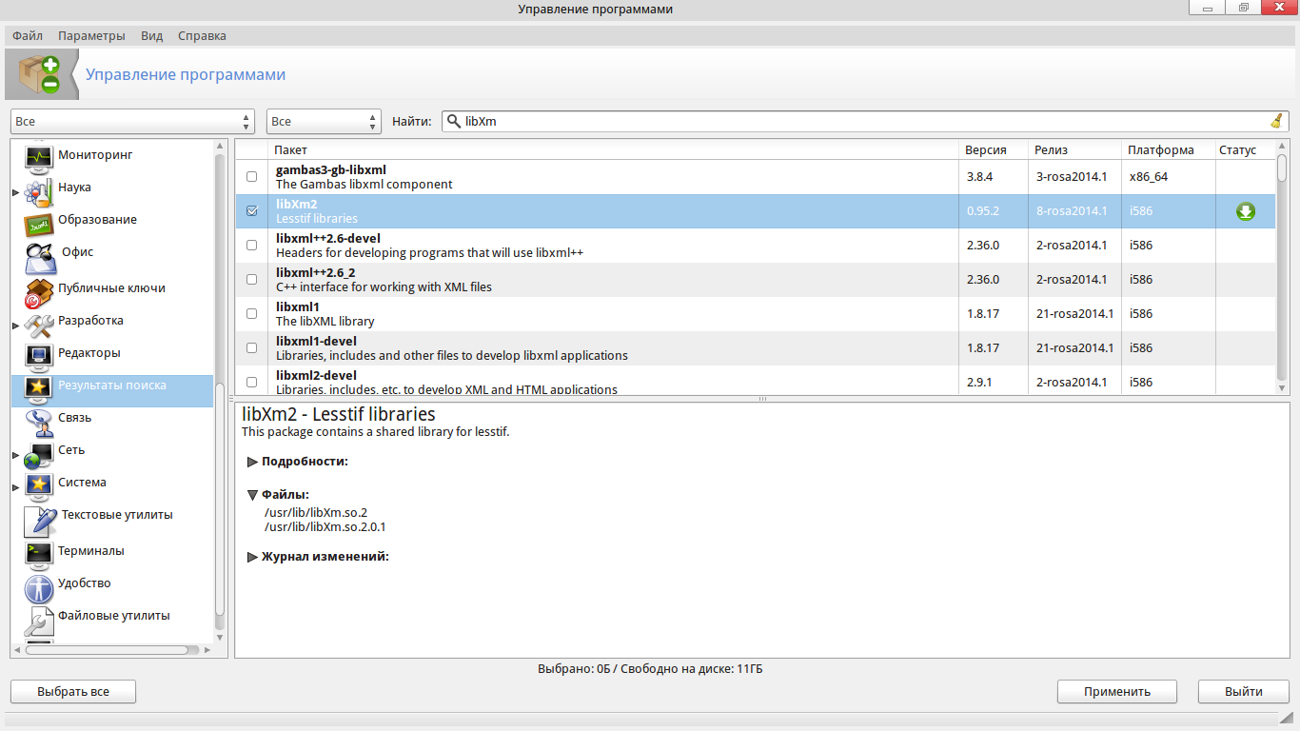Tick the gambas3-gb-libxml checkbox
Screen dimensions: 1300x731
[252, 177]
